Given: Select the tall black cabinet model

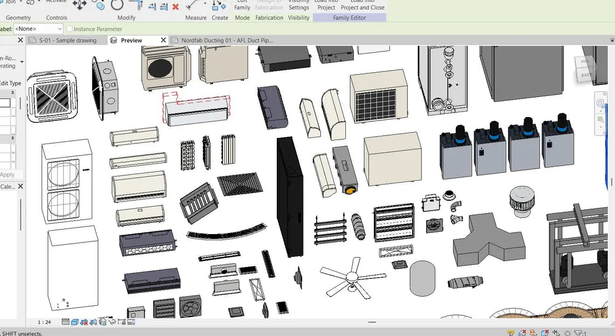Looking at the screenshot, I should coord(290,197).
